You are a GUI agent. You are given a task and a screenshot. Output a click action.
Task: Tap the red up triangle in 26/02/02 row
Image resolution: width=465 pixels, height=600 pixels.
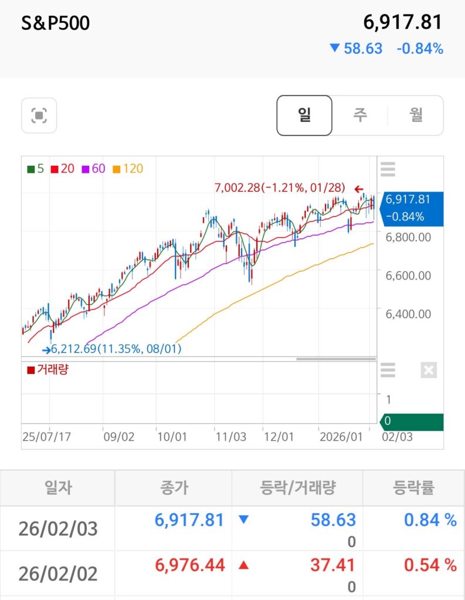pos(245,565)
